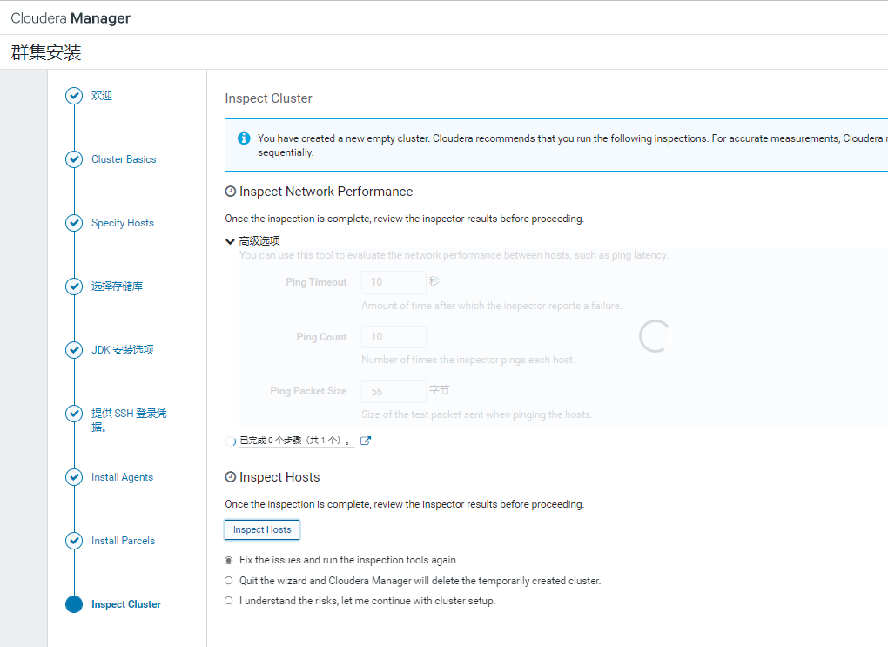
Task: Click the Inspect Cluster heading
Action: click(268, 98)
